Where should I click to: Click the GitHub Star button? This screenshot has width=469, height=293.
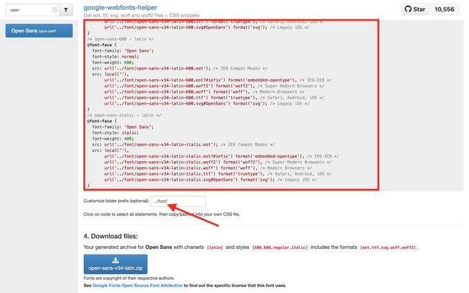click(415, 9)
